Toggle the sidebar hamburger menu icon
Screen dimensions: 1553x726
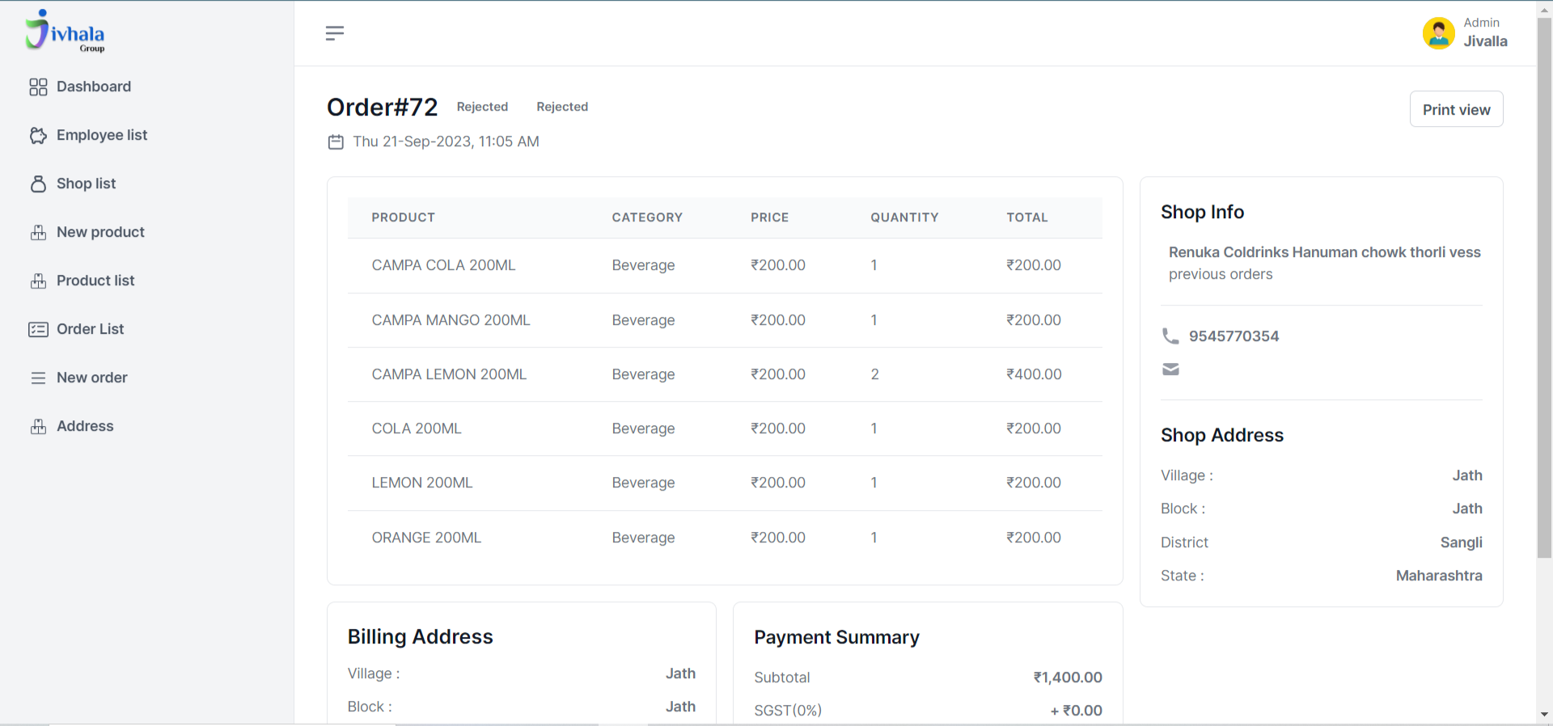[x=334, y=33]
